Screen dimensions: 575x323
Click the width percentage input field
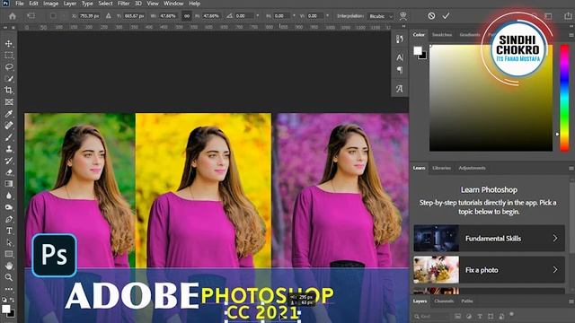click(168, 16)
